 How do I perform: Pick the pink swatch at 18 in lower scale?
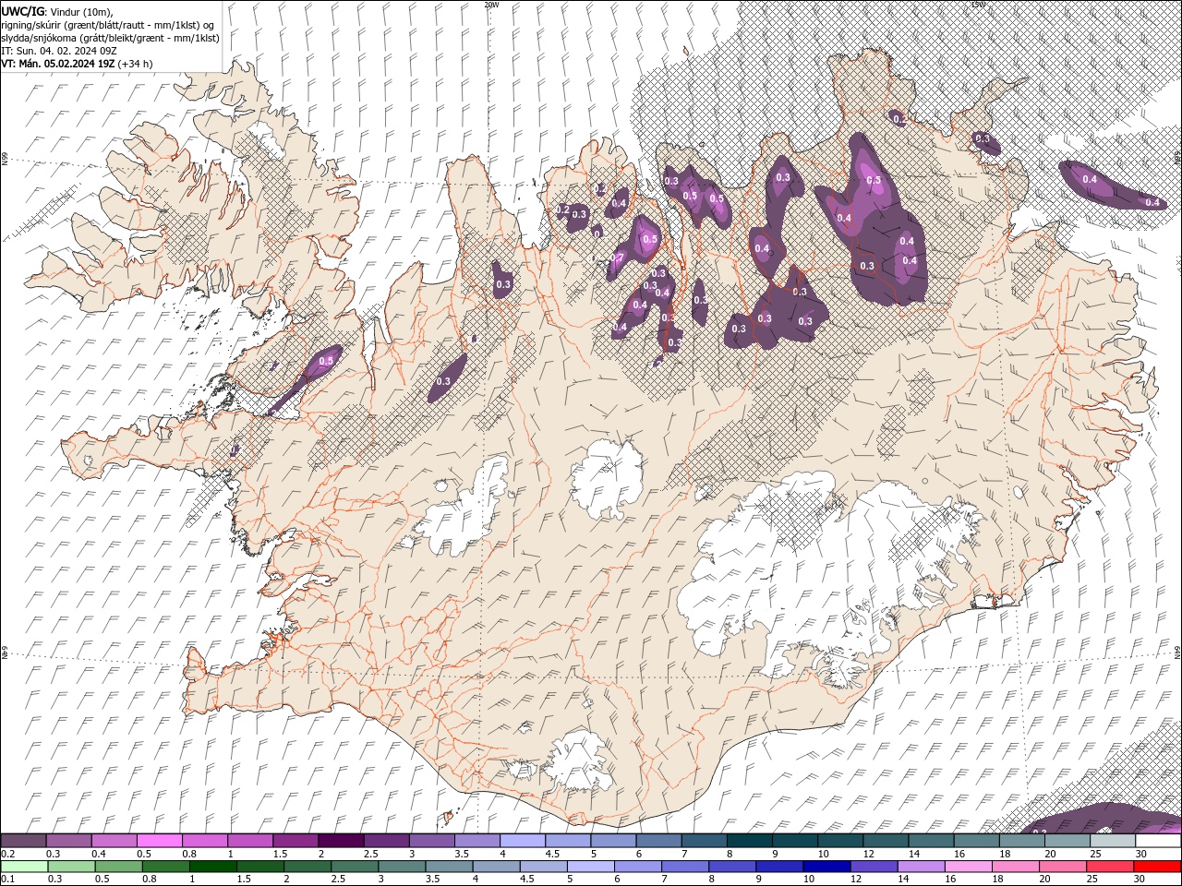tap(1016, 867)
